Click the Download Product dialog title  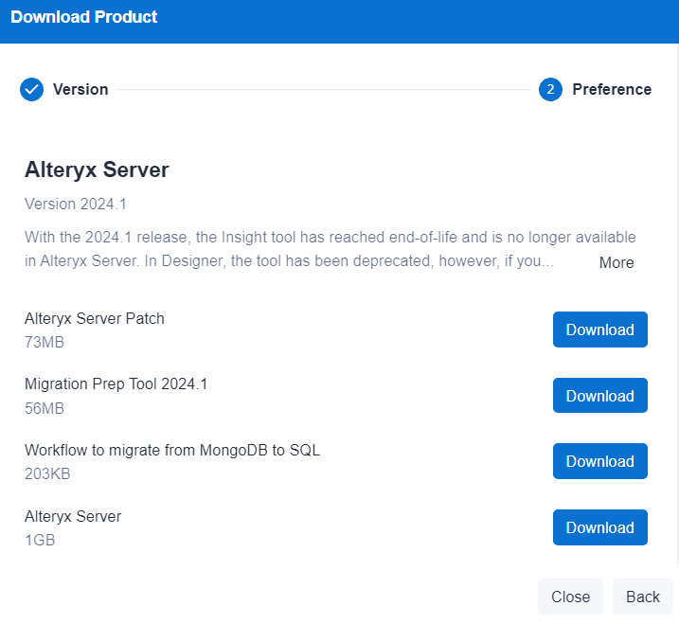pos(84,17)
